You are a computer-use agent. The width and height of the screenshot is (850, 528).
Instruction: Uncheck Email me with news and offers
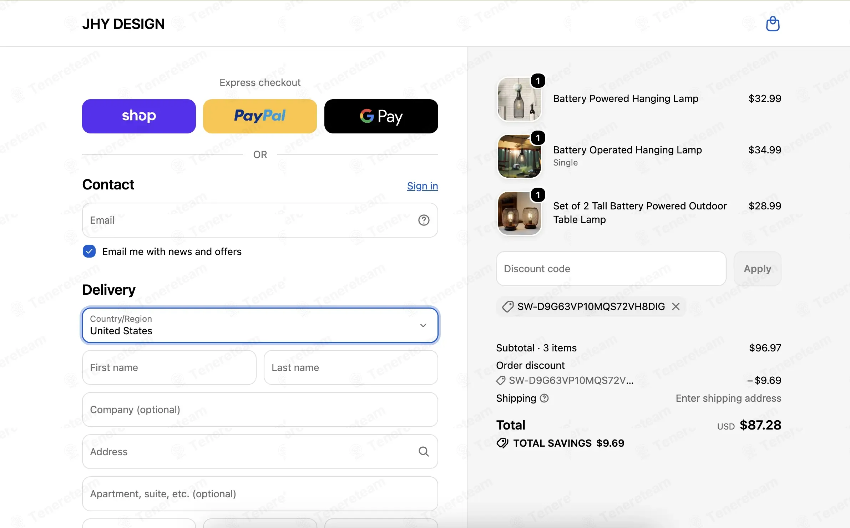[89, 252]
